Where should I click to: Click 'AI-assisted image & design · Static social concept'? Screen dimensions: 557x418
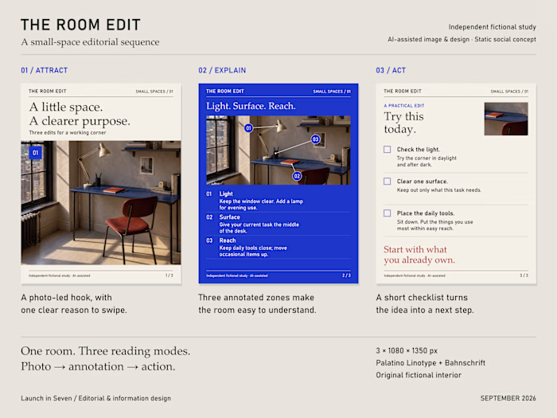tap(462, 40)
